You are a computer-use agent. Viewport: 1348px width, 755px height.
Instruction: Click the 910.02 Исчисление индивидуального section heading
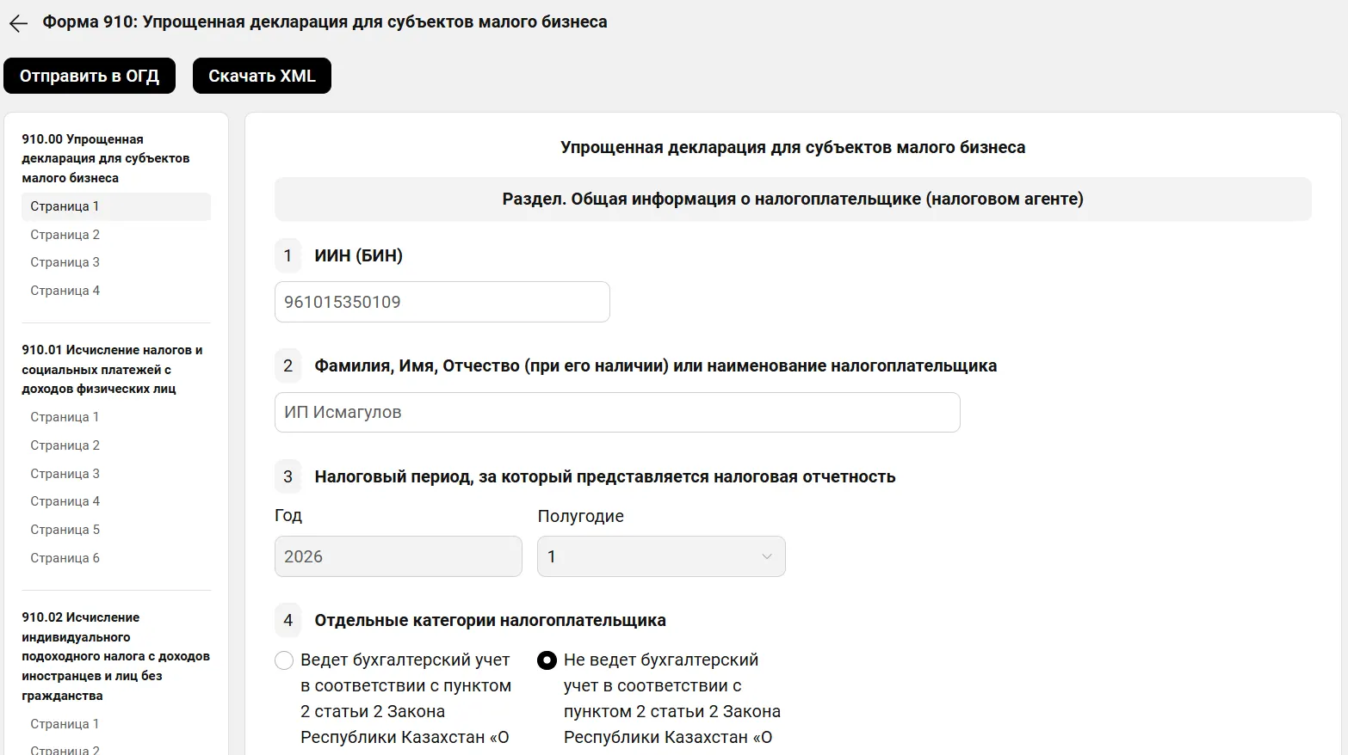click(x=115, y=656)
